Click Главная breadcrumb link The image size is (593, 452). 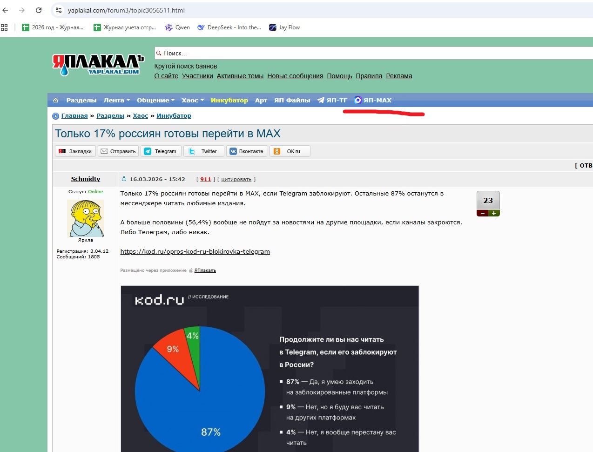[74, 116]
